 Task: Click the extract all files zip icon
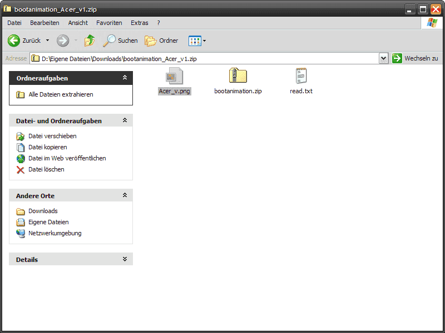tap(20, 94)
